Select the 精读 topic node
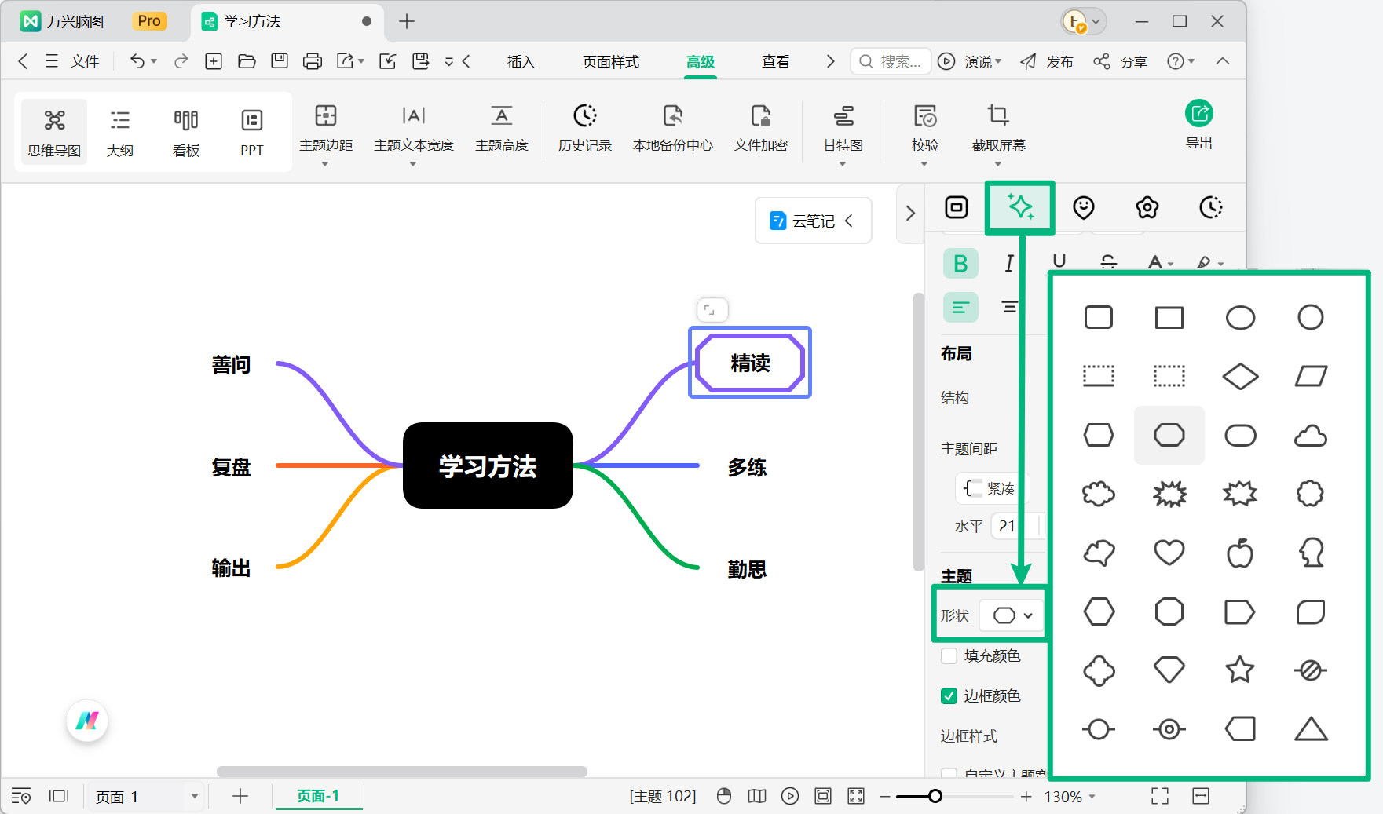Screen dimensions: 1383x814 [x=750, y=363]
